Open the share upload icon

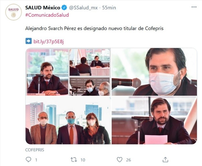[x=165, y=160]
